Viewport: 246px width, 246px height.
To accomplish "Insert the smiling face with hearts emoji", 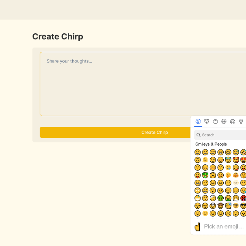I will coord(236,160).
